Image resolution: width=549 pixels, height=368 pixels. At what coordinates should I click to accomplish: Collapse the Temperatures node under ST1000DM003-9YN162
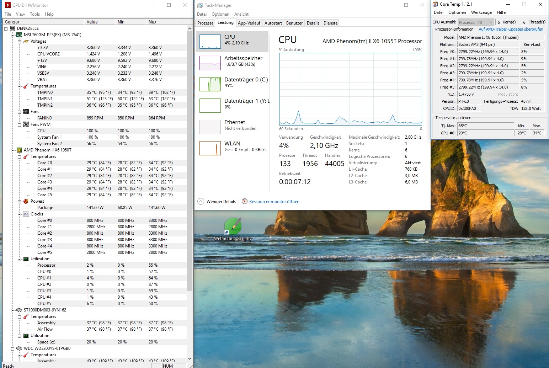click(19, 316)
